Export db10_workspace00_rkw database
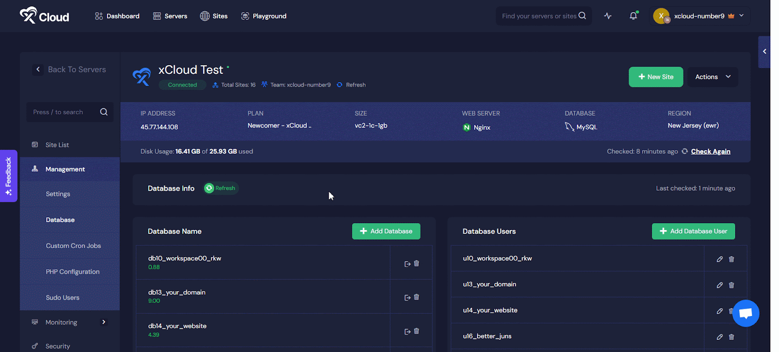 [408, 264]
